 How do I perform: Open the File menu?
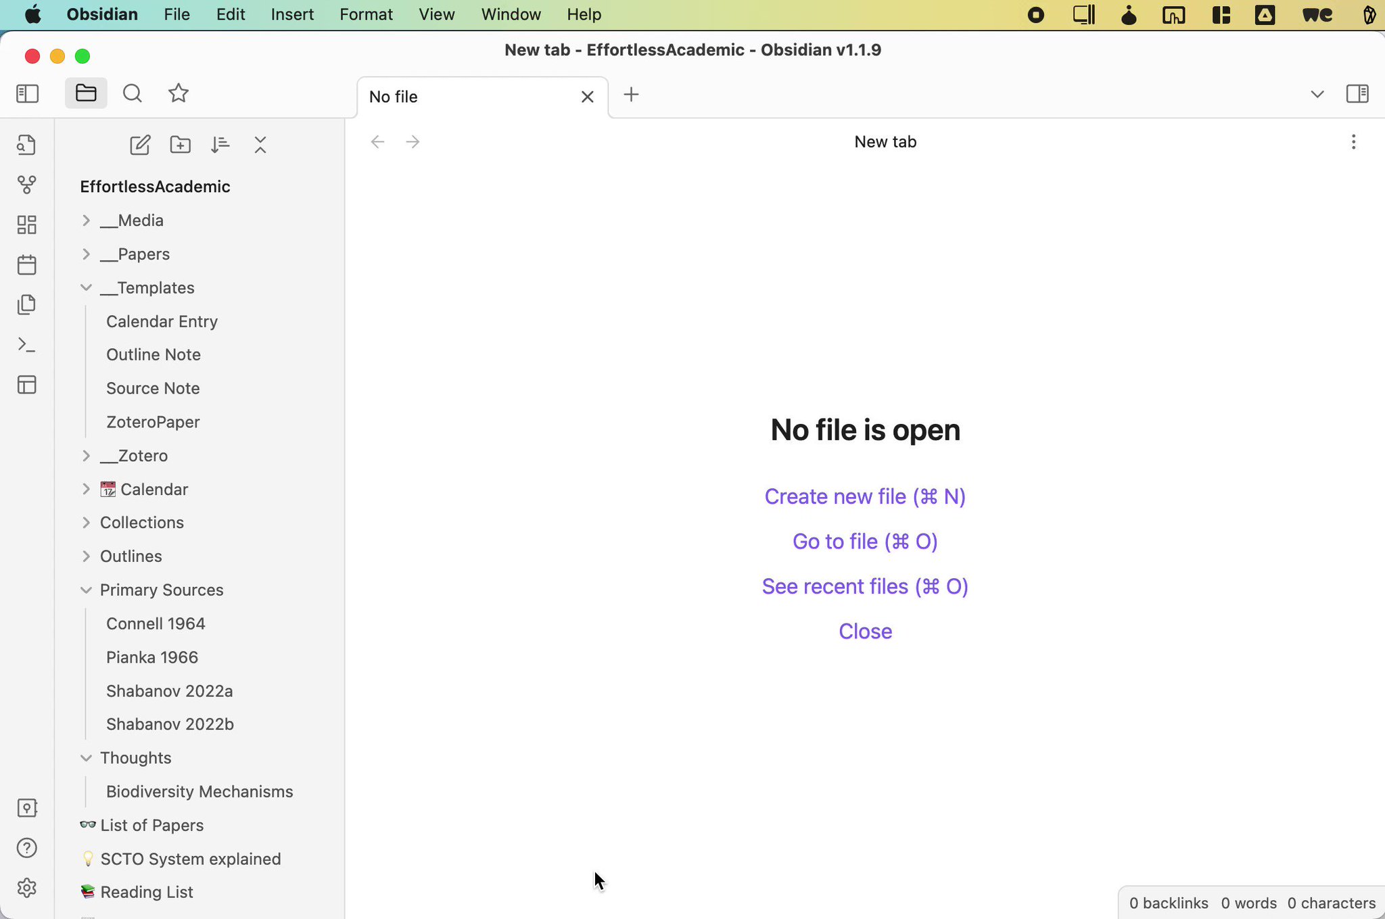[x=177, y=14]
